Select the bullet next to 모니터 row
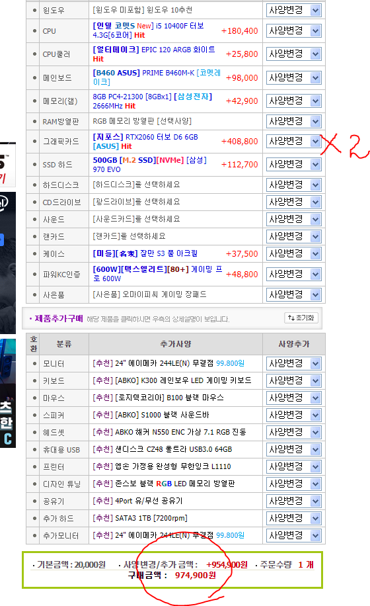370x606 pixels. coord(35,364)
